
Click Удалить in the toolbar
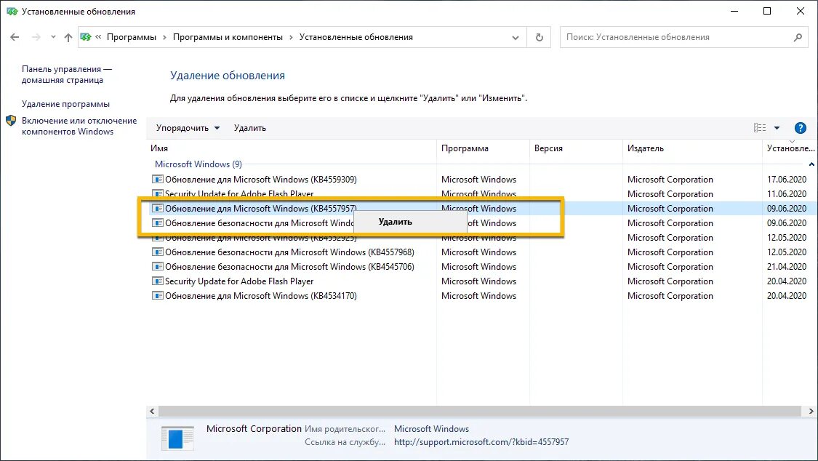click(250, 128)
